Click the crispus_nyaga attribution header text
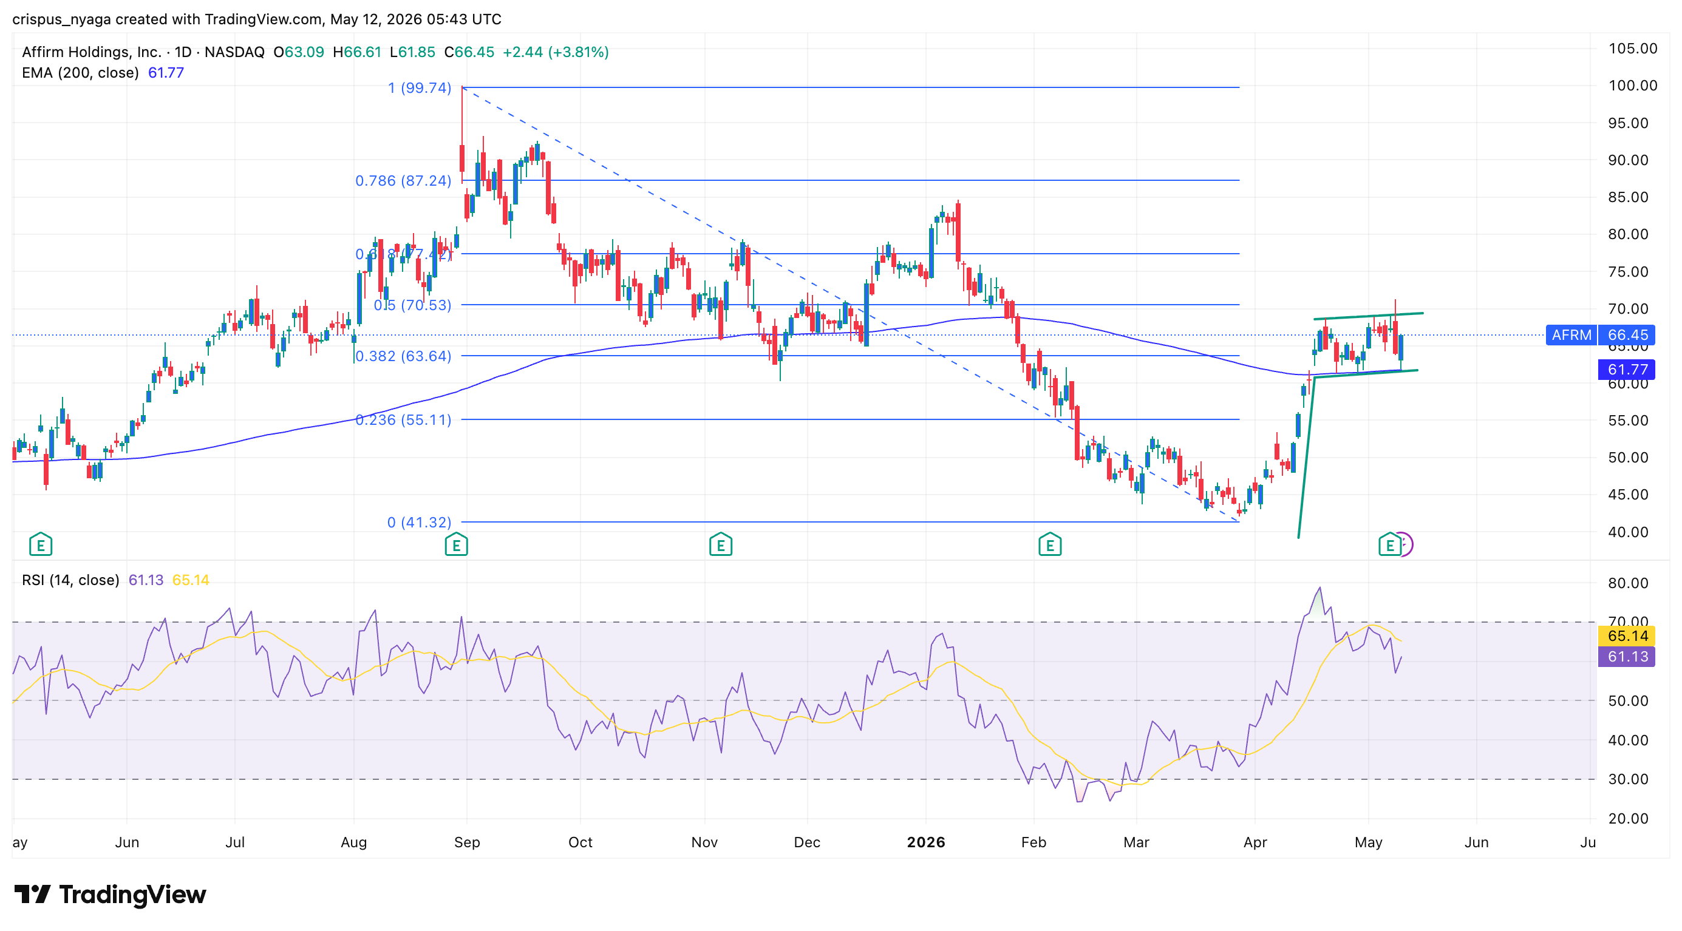This screenshot has width=1682, height=931. point(257,19)
